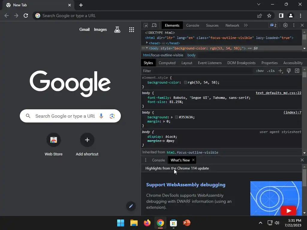Open the Computed styles tab
The width and height of the screenshot is (307, 230).
[x=167, y=63]
